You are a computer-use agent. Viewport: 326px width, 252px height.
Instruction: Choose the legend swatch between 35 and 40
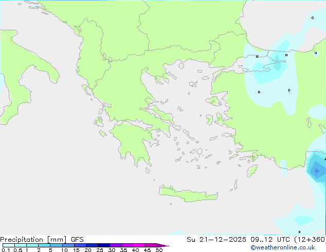(128, 245)
